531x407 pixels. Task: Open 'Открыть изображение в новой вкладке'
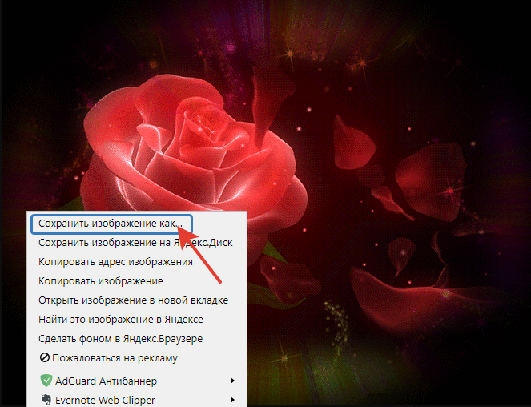(137, 300)
